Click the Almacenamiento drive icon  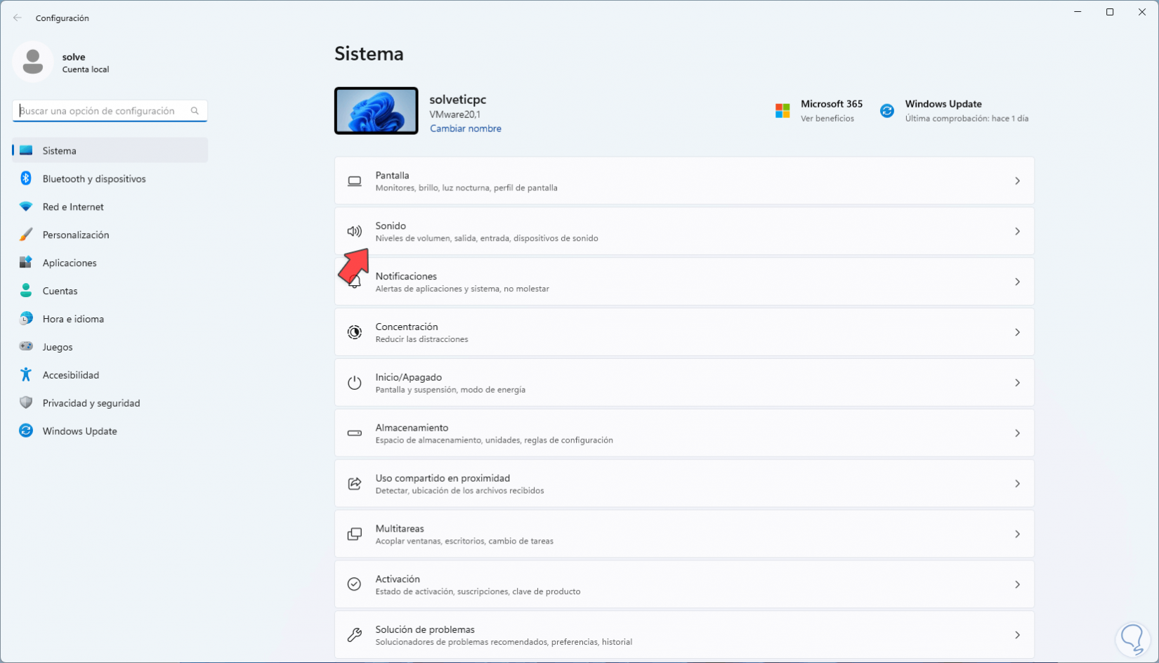(x=355, y=433)
